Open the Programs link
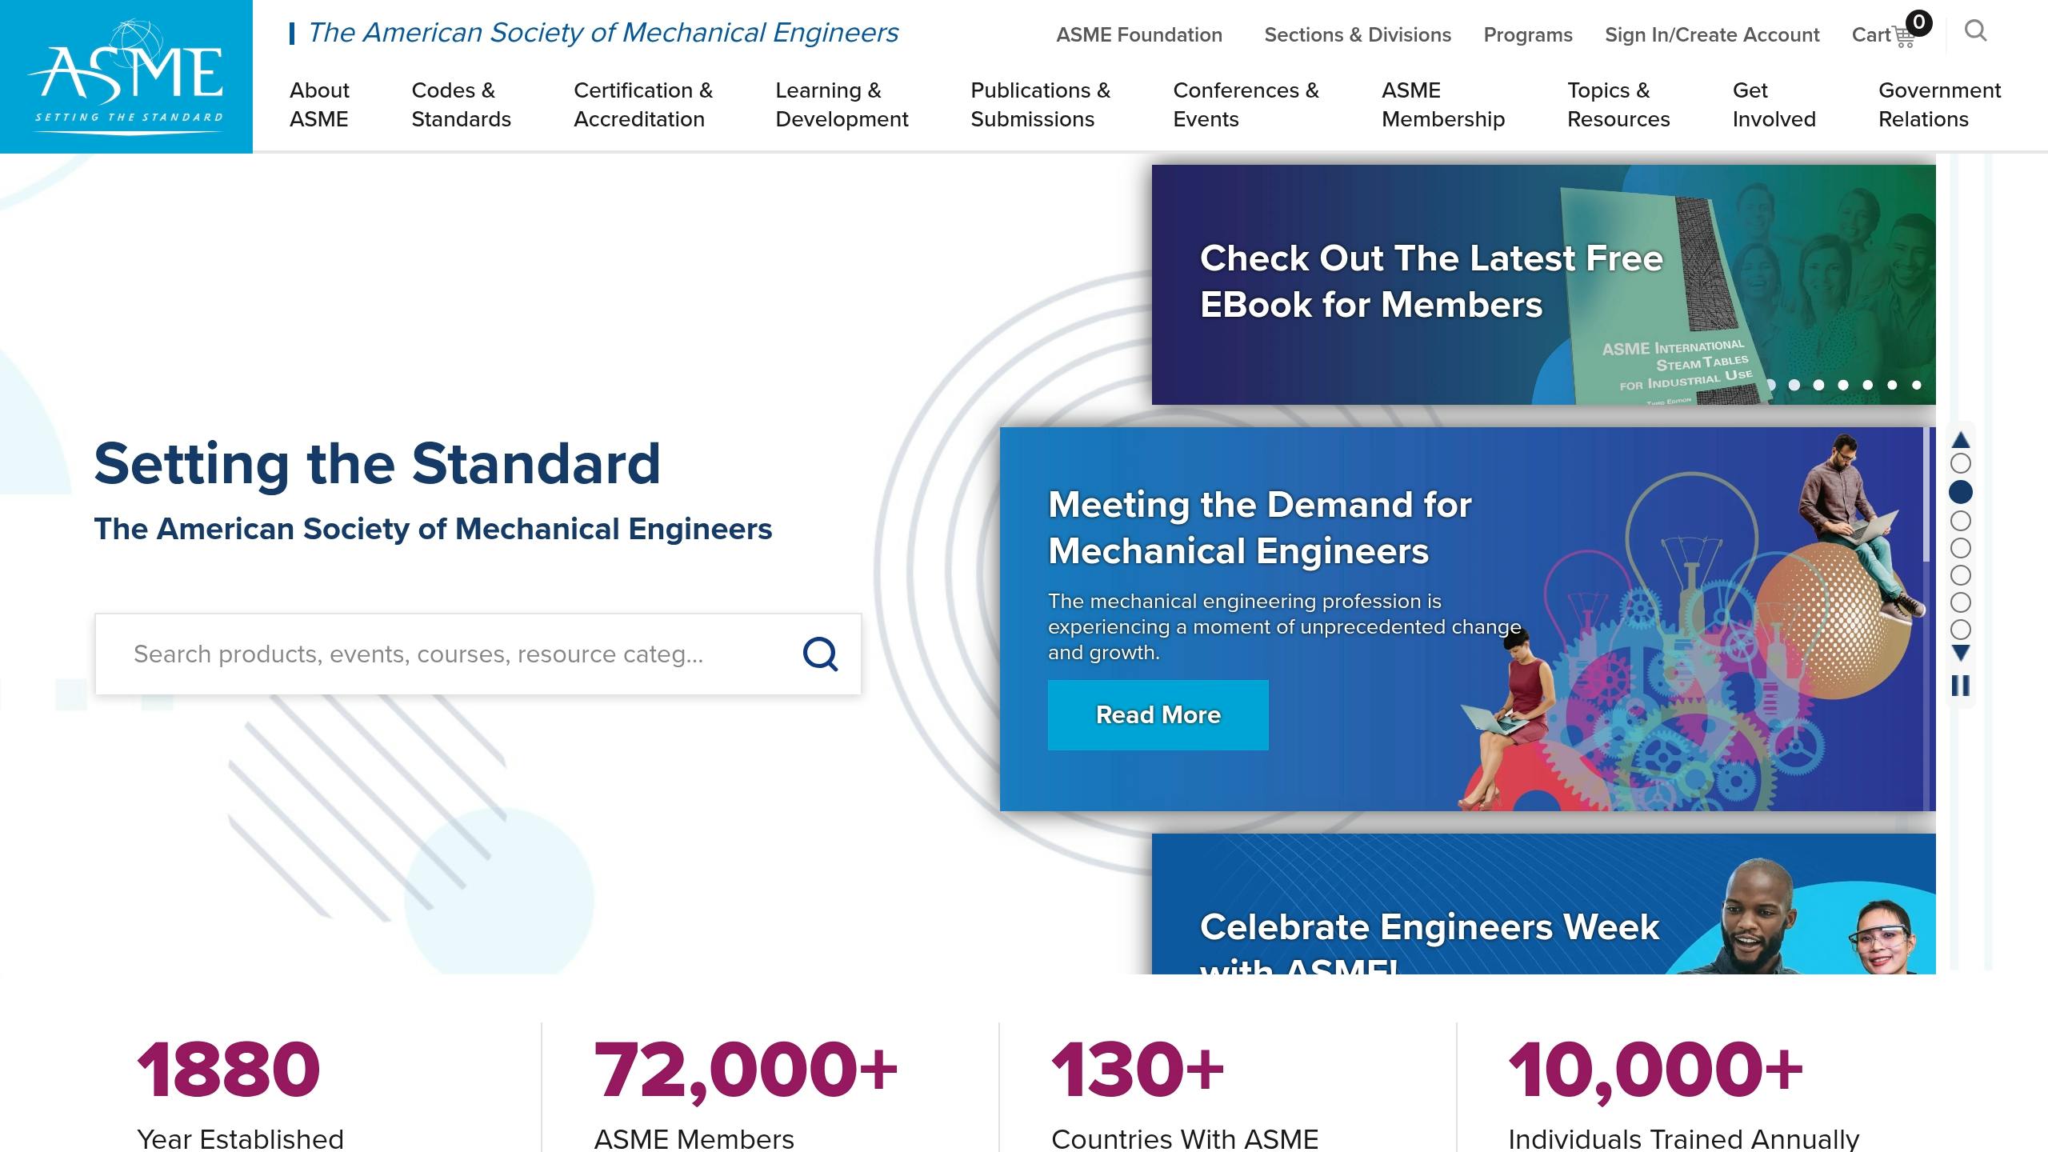The image size is (2048, 1152). (x=1528, y=35)
